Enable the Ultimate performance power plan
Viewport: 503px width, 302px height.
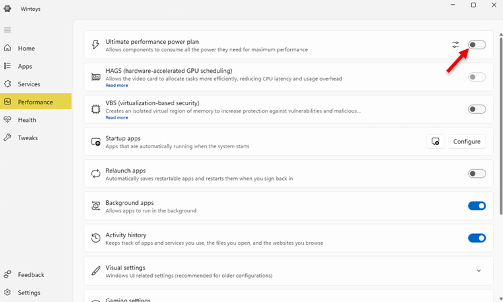[477, 44]
